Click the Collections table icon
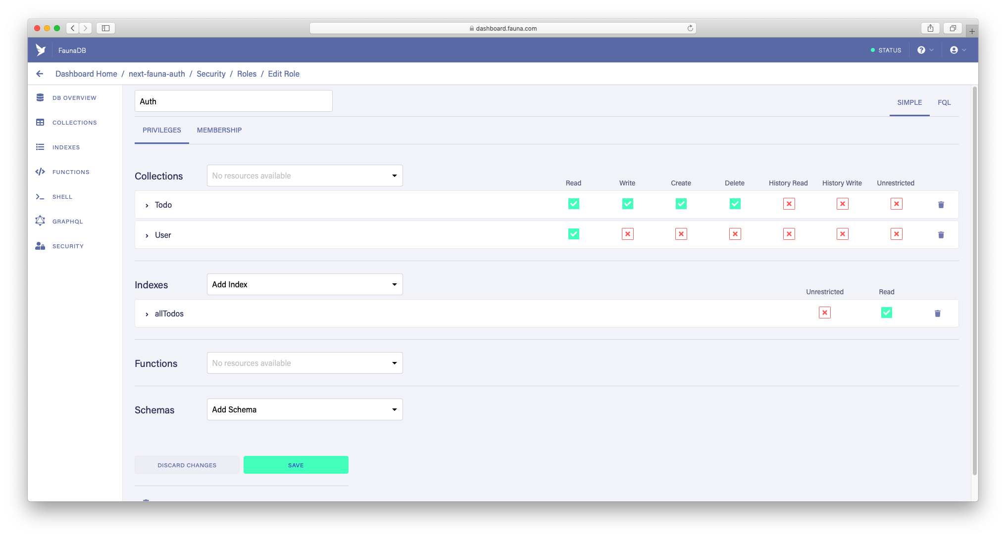The width and height of the screenshot is (1006, 538). point(40,122)
